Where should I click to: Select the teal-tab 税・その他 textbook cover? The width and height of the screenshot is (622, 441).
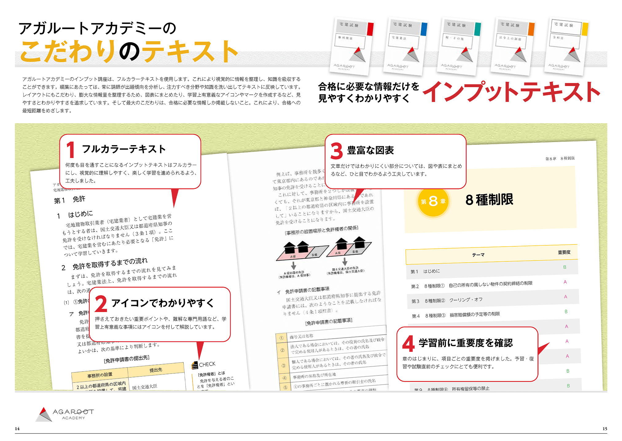(x=459, y=46)
